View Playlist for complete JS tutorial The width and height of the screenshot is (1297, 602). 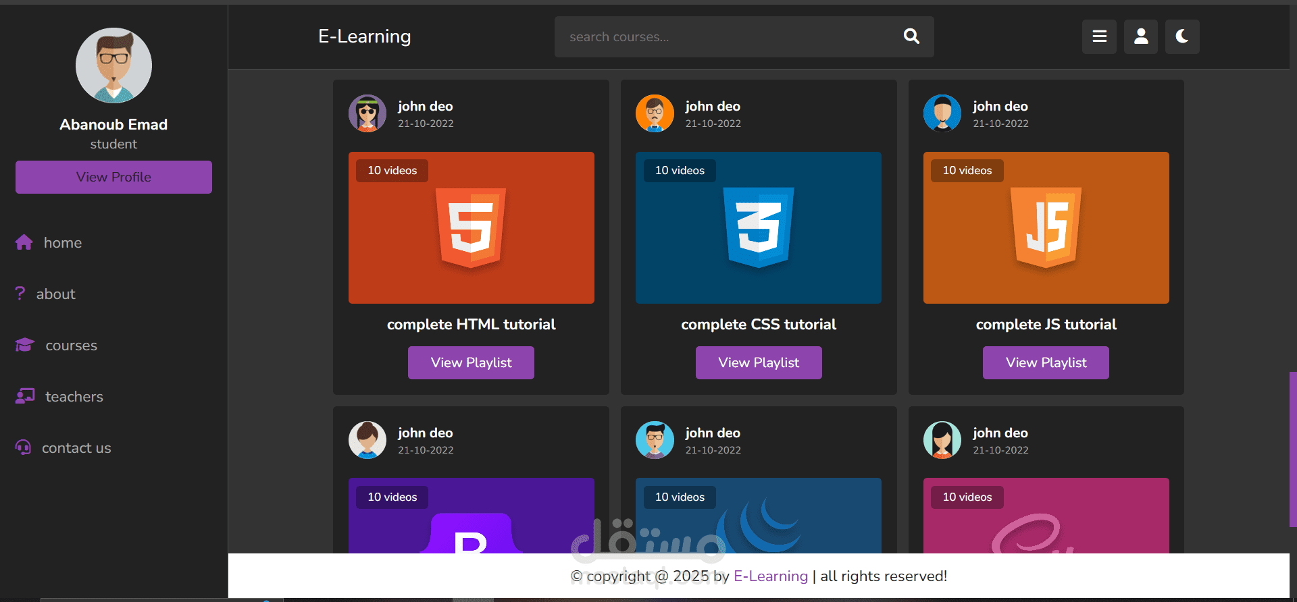coord(1046,362)
